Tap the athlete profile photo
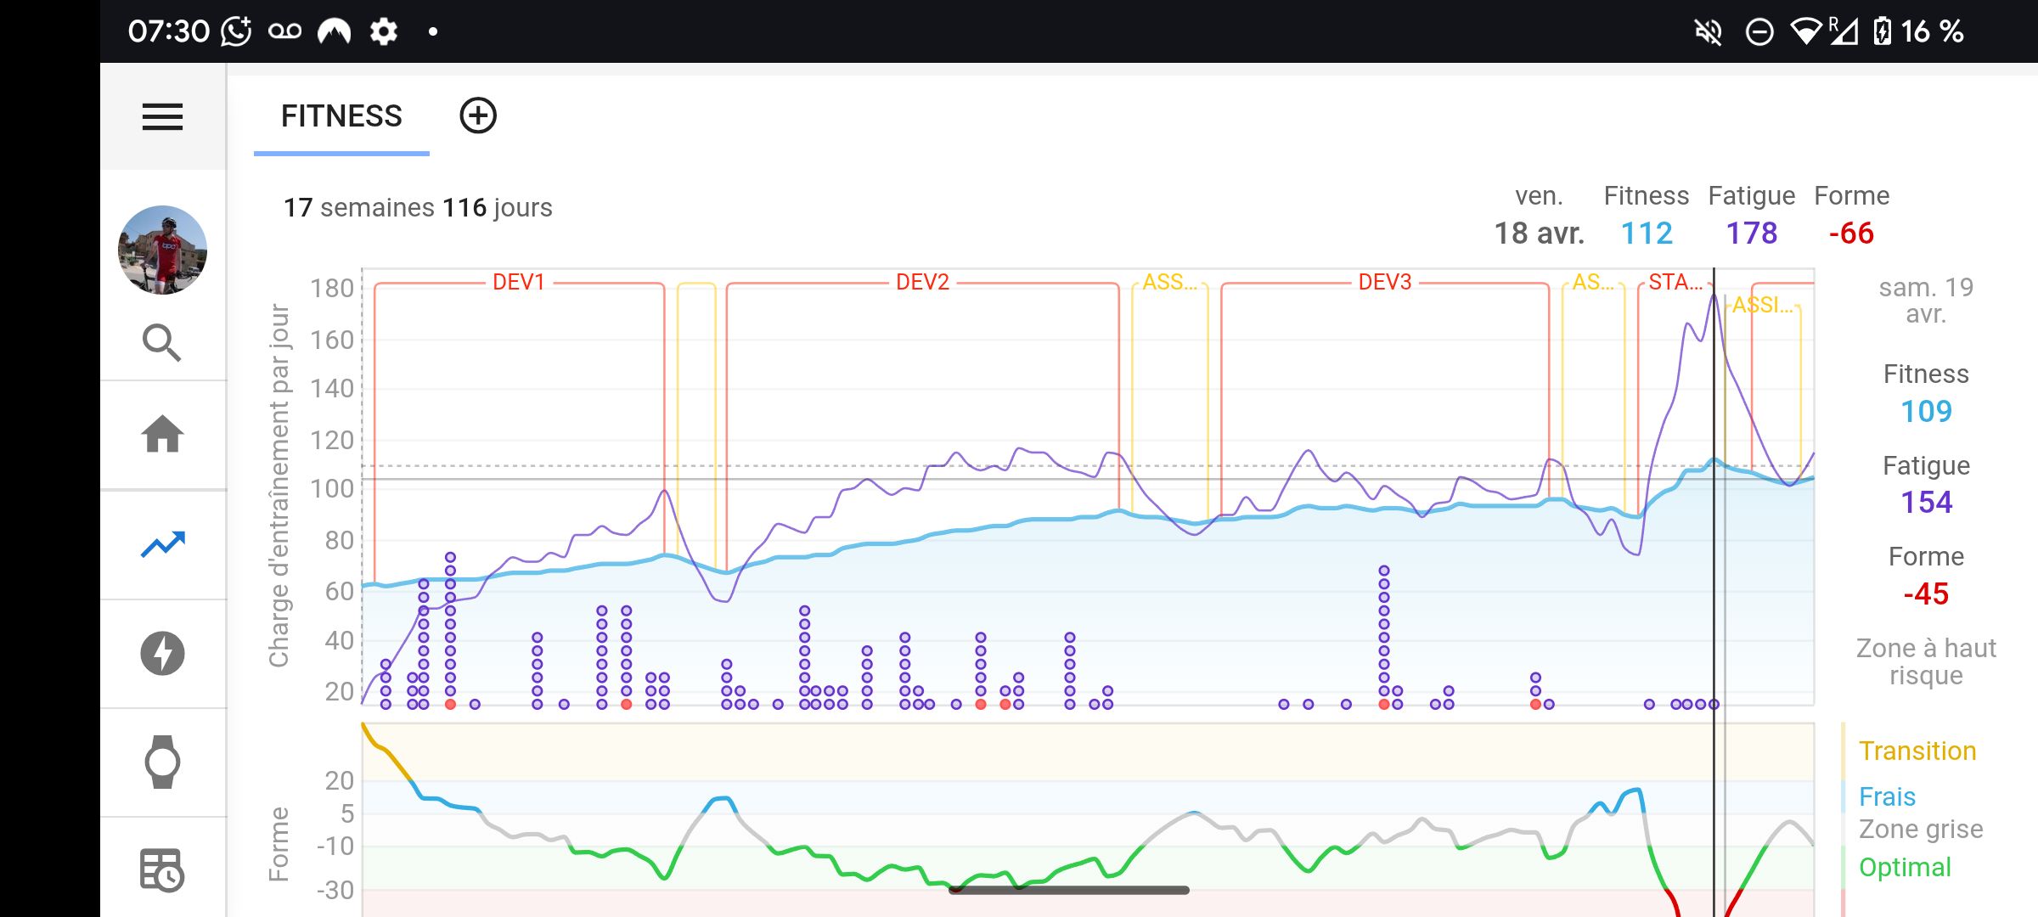This screenshot has width=2038, height=917. point(162,250)
